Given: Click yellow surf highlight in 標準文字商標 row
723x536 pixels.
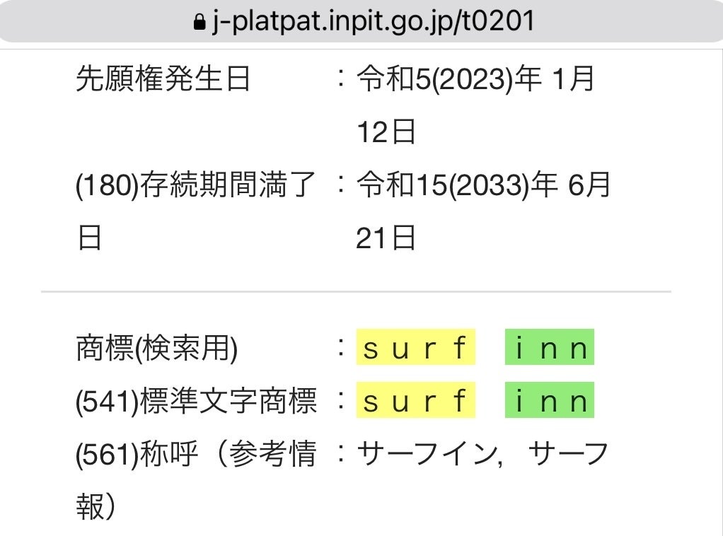Looking at the screenshot, I should [x=416, y=402].
